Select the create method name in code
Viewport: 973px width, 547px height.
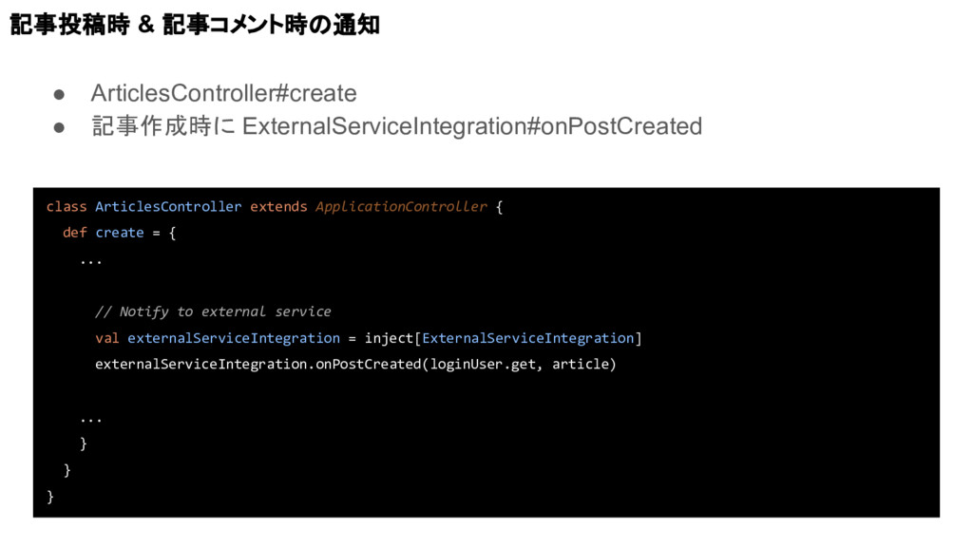[119, 233]
